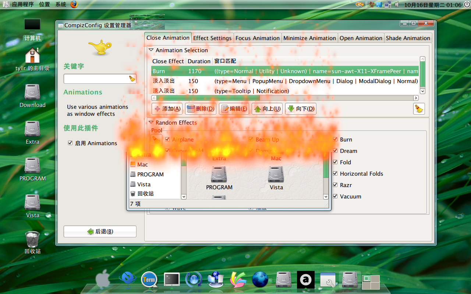The width and height of the screenshot is (471, 294).
Task: Click the workspace switcher in the dock
Action: coord(371,282)
